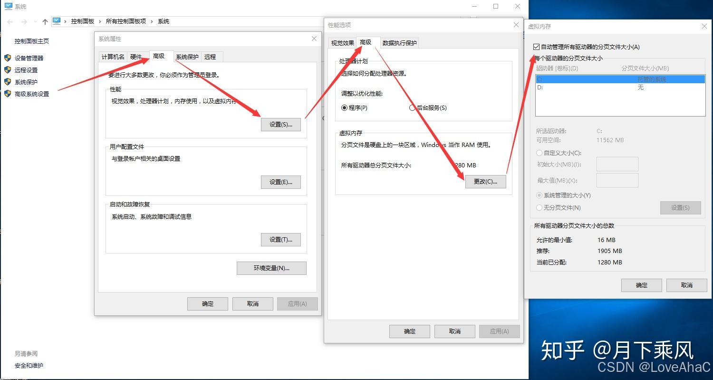
Task: Click 设置(S) in 虚拟内存 dialog
Action: pos(680,208)
